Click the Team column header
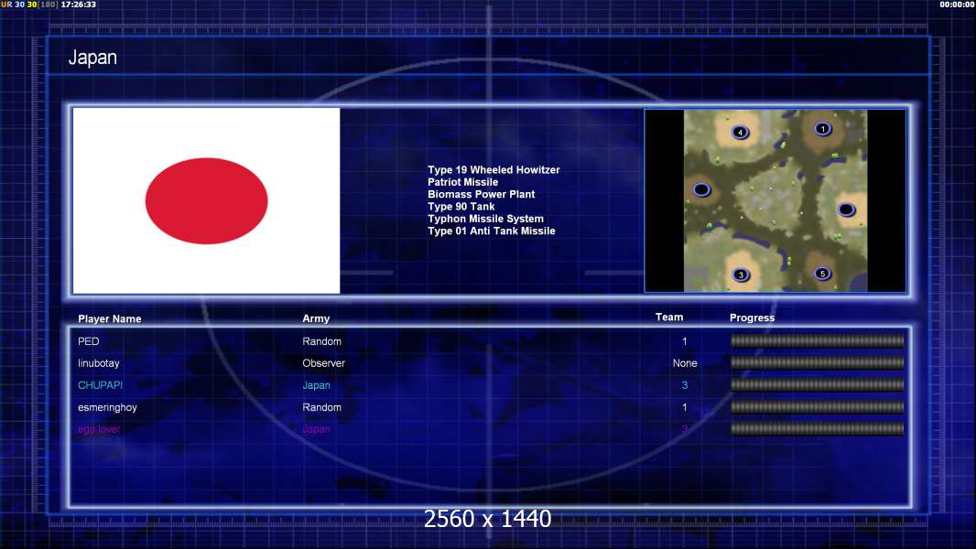This screenshot has width=976, height=549. pos(669,318)
